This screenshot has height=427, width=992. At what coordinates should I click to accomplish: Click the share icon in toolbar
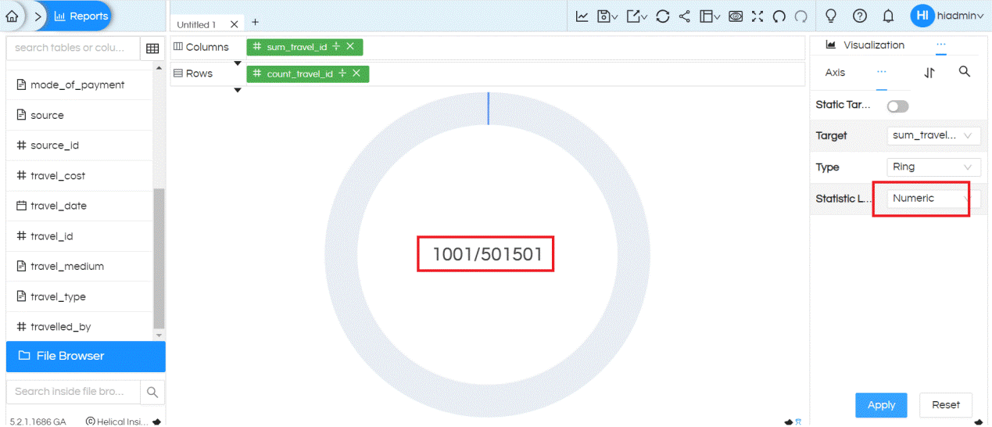pyautogui.click(x=685, y=16)
